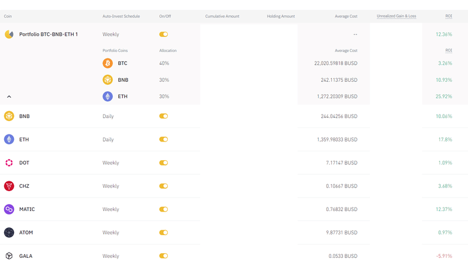Click the MATIC coin icon
Screen dimensions: 468x266
[9, 209]
